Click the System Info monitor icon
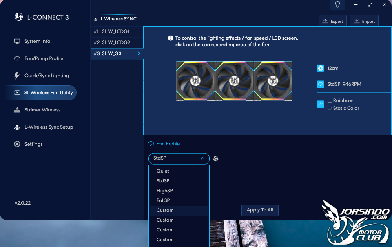Image resolution: width=392 pixels, height=247 pixels. point(17,41)
